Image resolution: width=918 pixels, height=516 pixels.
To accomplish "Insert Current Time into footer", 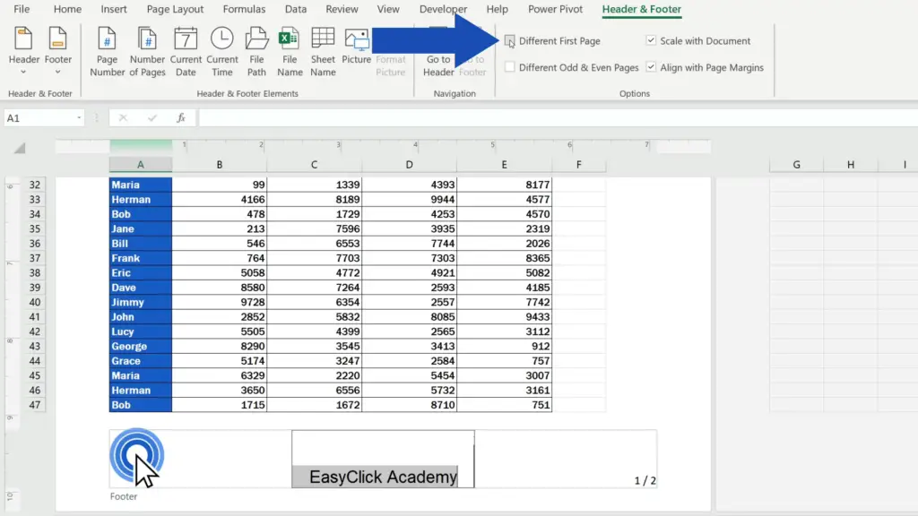I will (x=221, y=51).
